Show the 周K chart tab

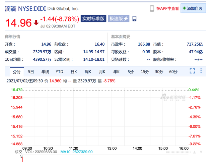coord(88,72)
